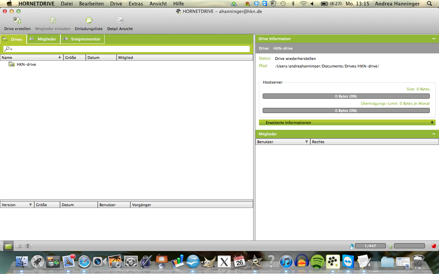Open the Extras menu
The width and height of the screenshot is (439, 274).
(x=136, y=4)
